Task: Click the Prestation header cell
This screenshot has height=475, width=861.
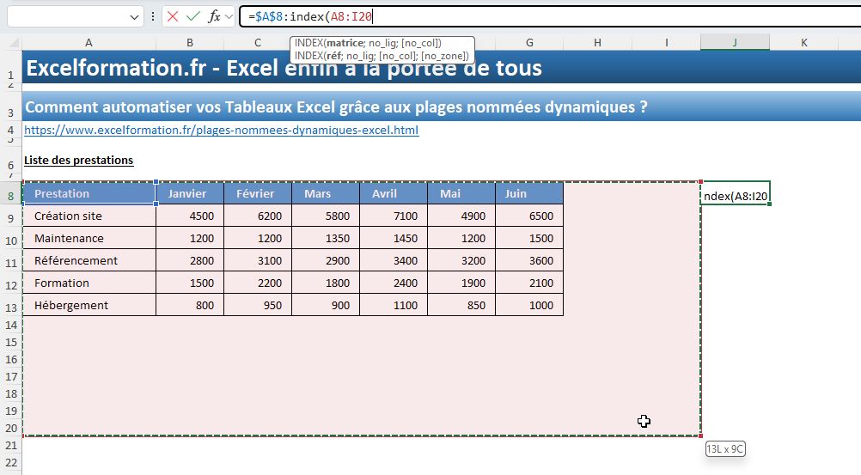Action: coord(89,193)
